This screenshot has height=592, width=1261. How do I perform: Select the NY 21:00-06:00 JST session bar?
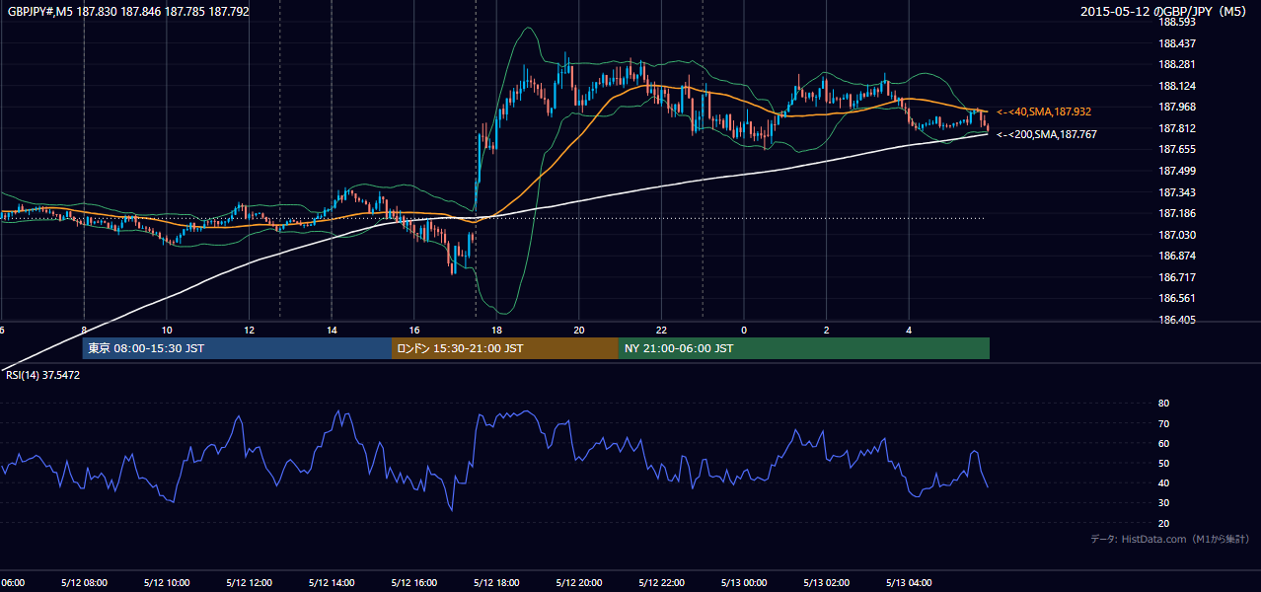pos(804,348)
